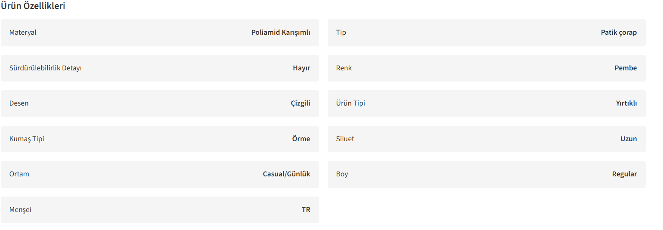
Task: Click the Desen property row
Action: [160, 103]
